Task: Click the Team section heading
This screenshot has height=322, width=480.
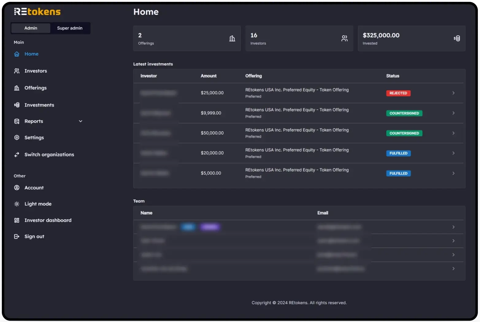Action: coord(139,201)
